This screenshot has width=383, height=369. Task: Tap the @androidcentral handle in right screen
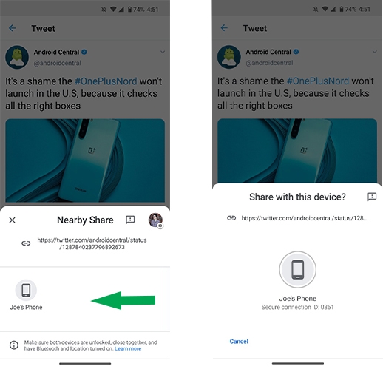click(269, 63)
